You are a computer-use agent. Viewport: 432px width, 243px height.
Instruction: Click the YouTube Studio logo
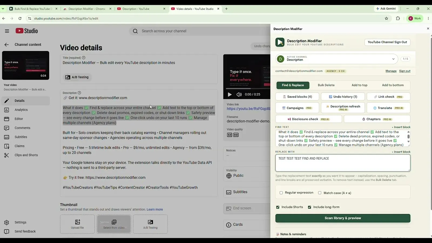pos(27,31)
